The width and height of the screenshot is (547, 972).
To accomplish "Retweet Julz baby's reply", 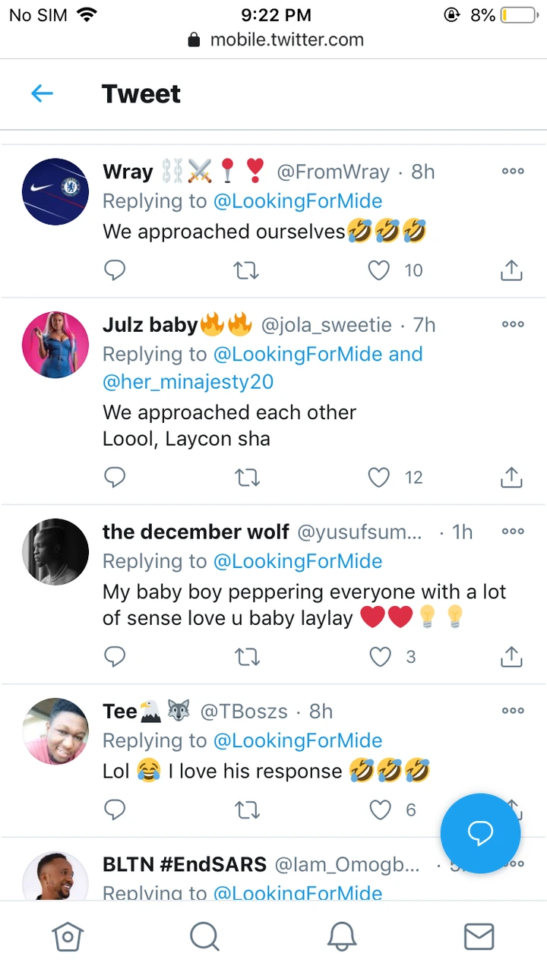I will point(247,477).
